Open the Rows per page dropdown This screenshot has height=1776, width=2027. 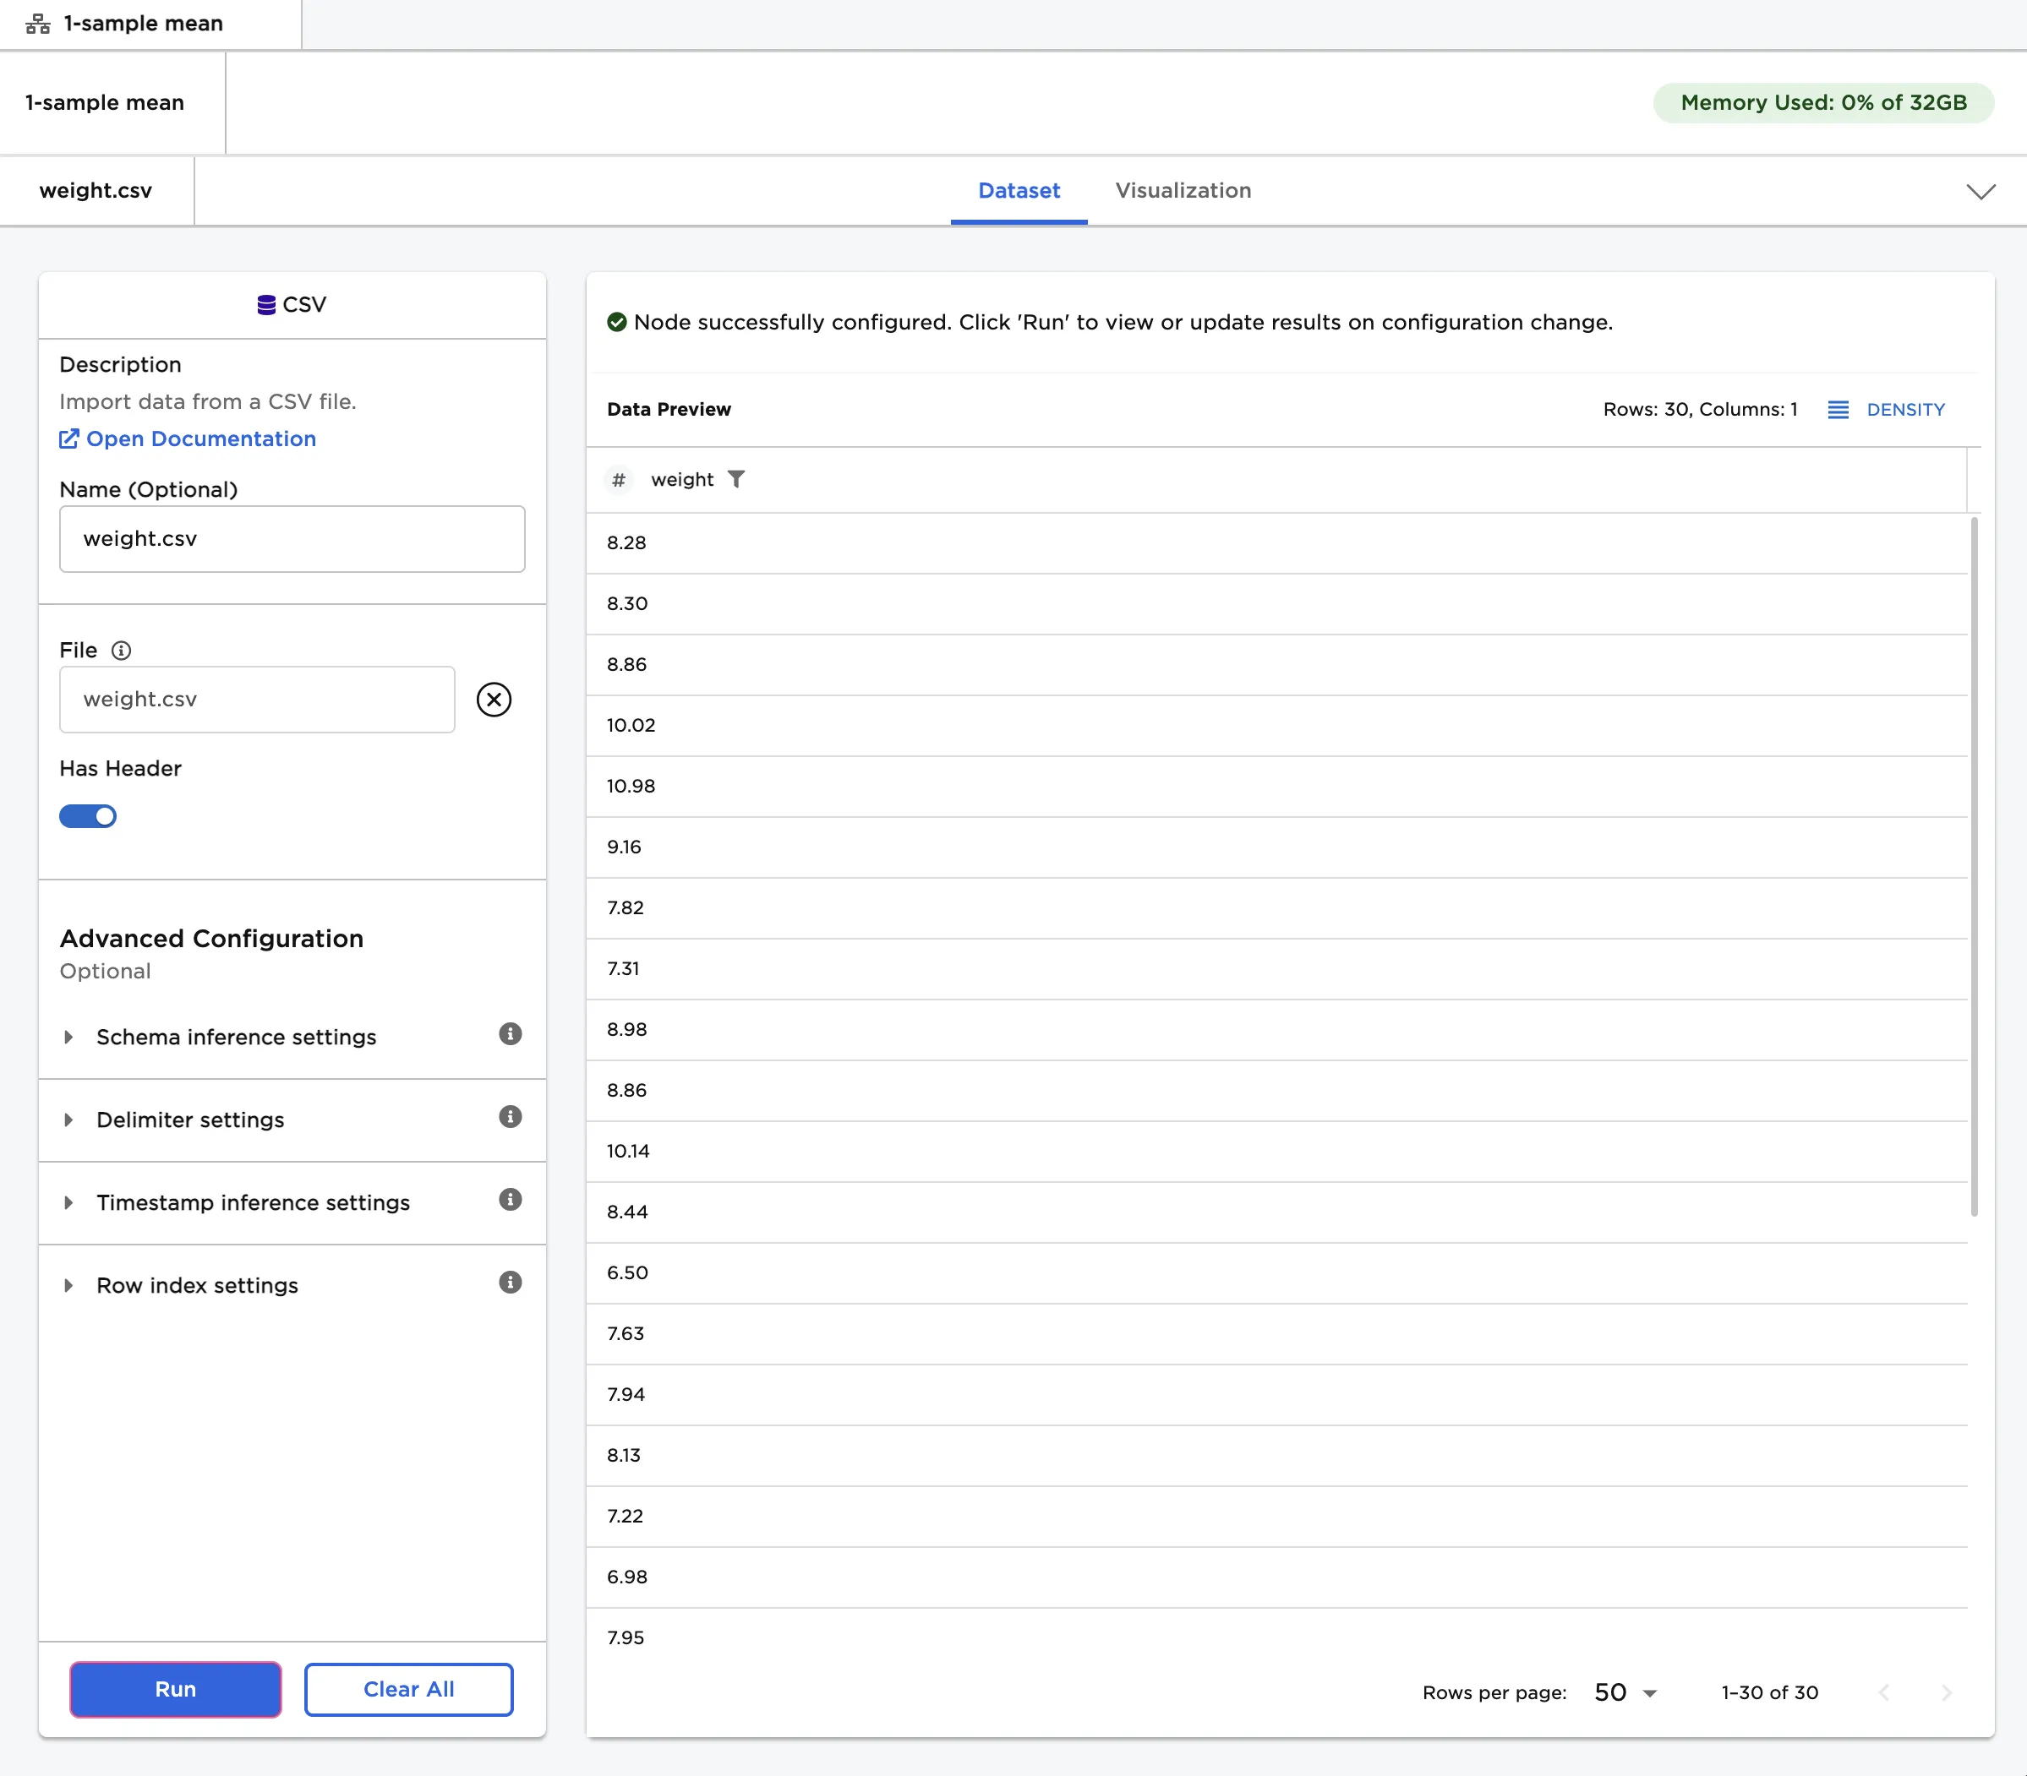(x=1625, y=1692)
